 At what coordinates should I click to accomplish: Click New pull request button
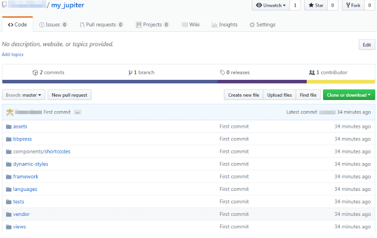coord(69,95)
